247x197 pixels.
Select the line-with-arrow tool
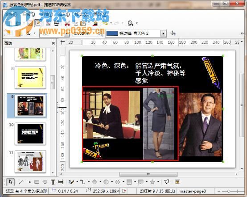tap(29, 182)
